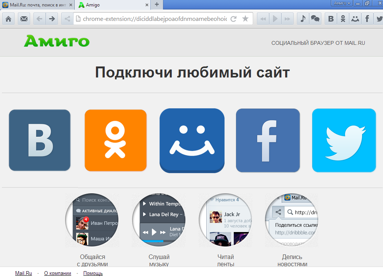The image size is (383, 278).
Task: Open the mail envelope icon
Action: coord(24,19)
